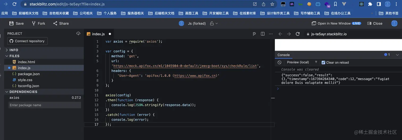Go forward in the preview pane

[289, 34]
